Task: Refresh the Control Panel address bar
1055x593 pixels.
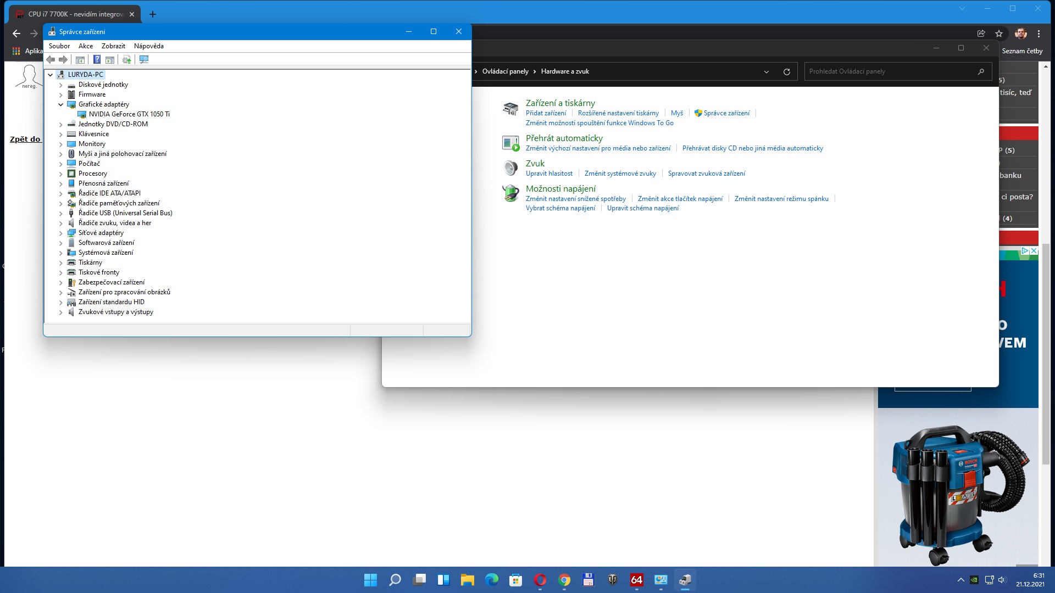Action: point(786,71)
